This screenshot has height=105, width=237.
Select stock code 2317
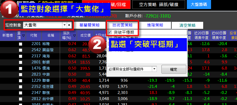(36, 56)
